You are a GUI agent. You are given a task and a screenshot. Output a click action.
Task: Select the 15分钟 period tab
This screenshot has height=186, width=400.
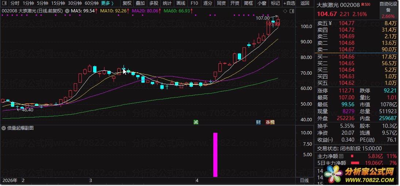coord(58,3)
